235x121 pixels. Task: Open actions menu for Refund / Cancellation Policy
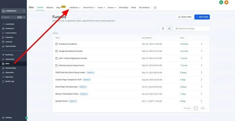tap(202, 94)
